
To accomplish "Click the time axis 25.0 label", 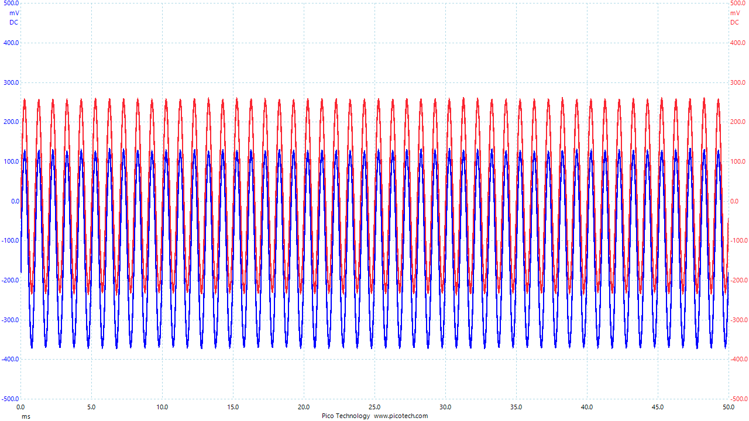I will [x=374, y=407].
